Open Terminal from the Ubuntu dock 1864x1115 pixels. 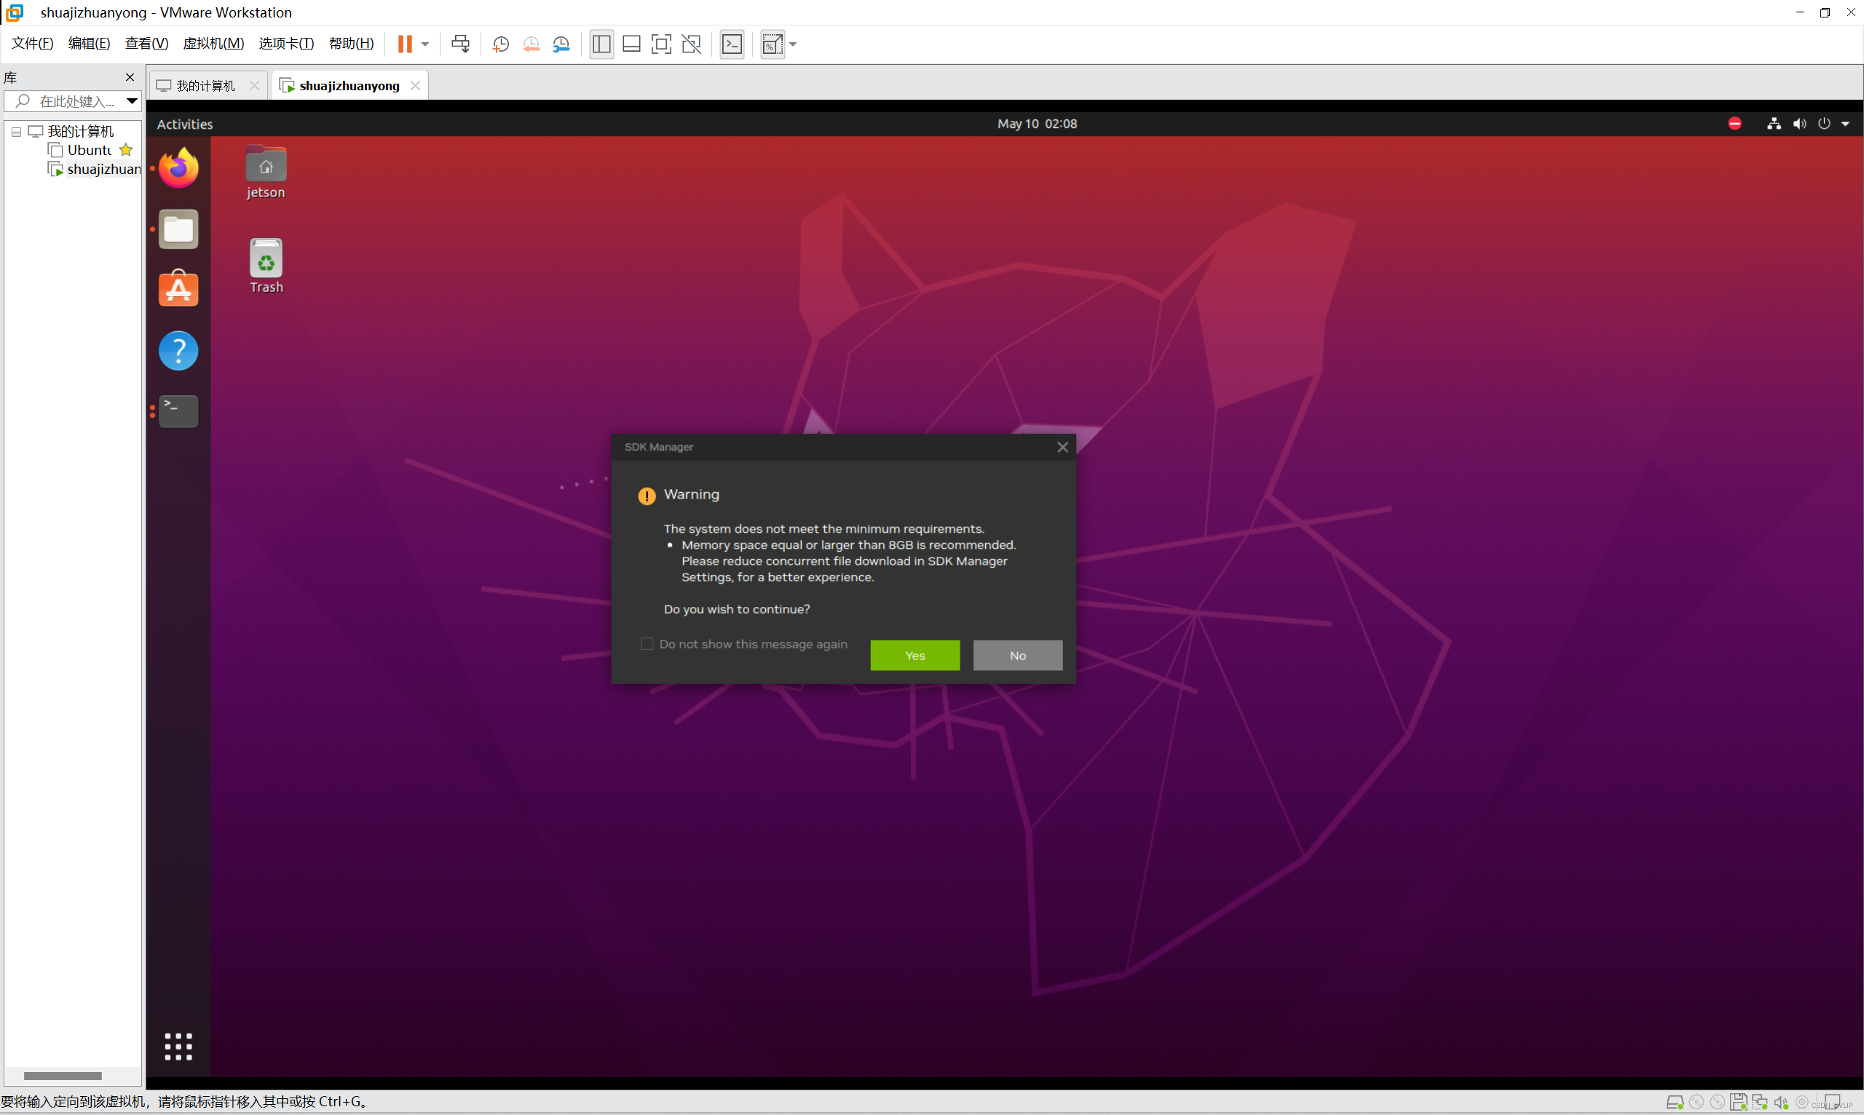click(178, 411)
